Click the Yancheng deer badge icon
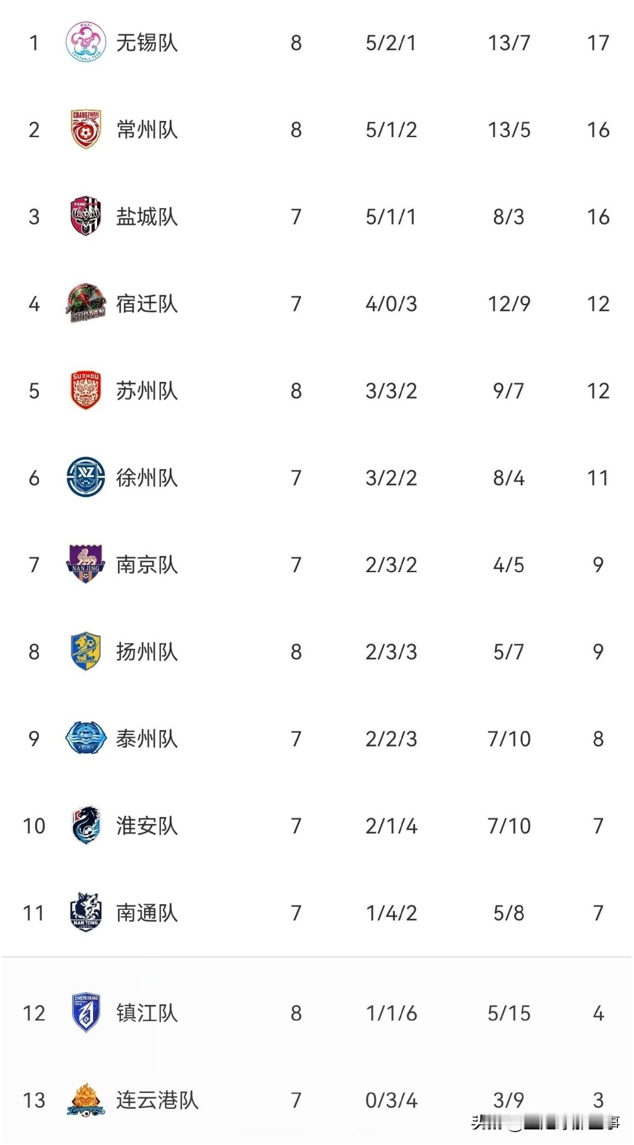Screen dimensions: 634x1145 [x=86, y=216]
